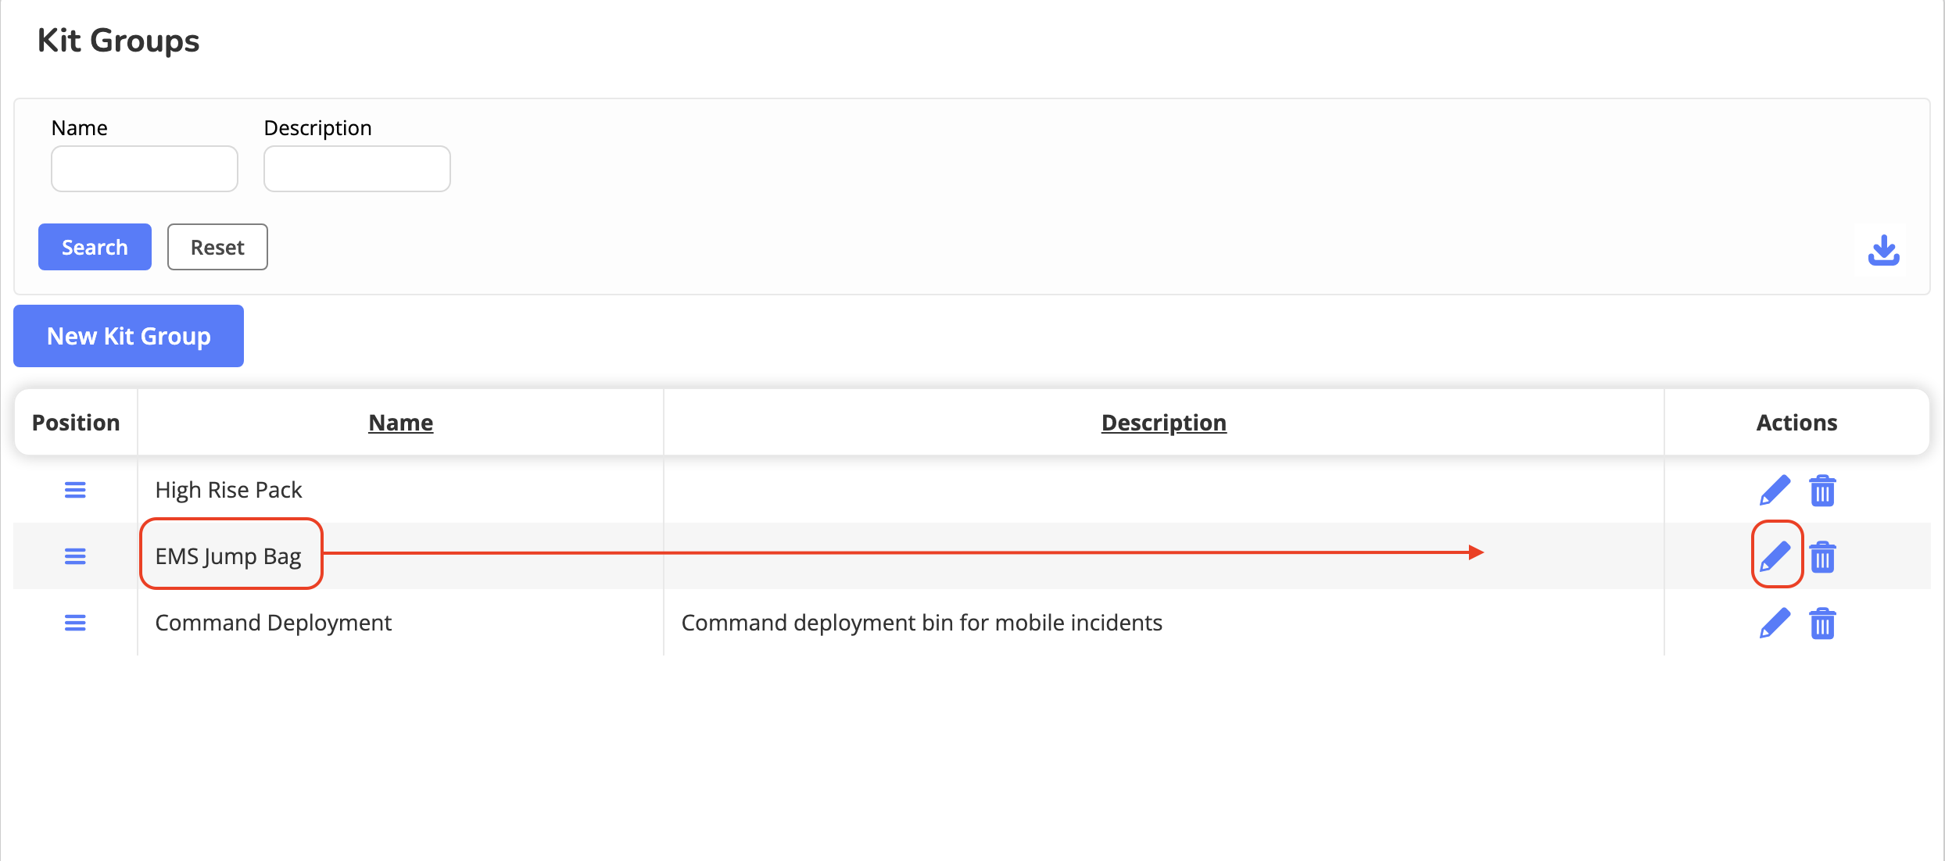Viewport: 1945px width, 861px height.
Task: Sort table by Name column header
Action: point(400,423)
